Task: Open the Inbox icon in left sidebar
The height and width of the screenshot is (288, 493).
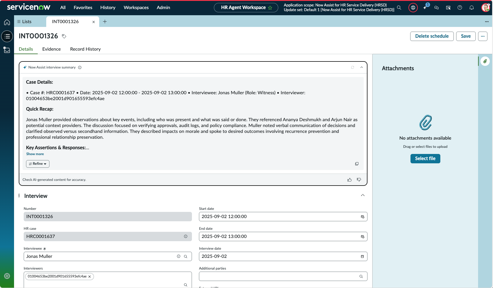Action: [x=7, y=50]
